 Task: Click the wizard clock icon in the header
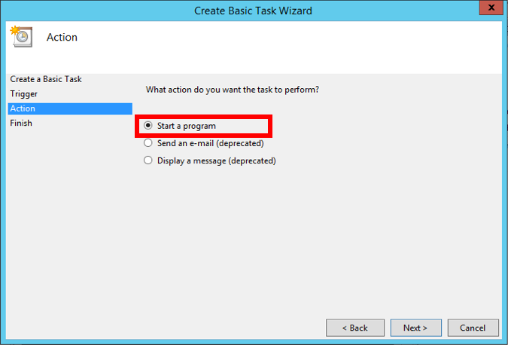tap(20, 35)
